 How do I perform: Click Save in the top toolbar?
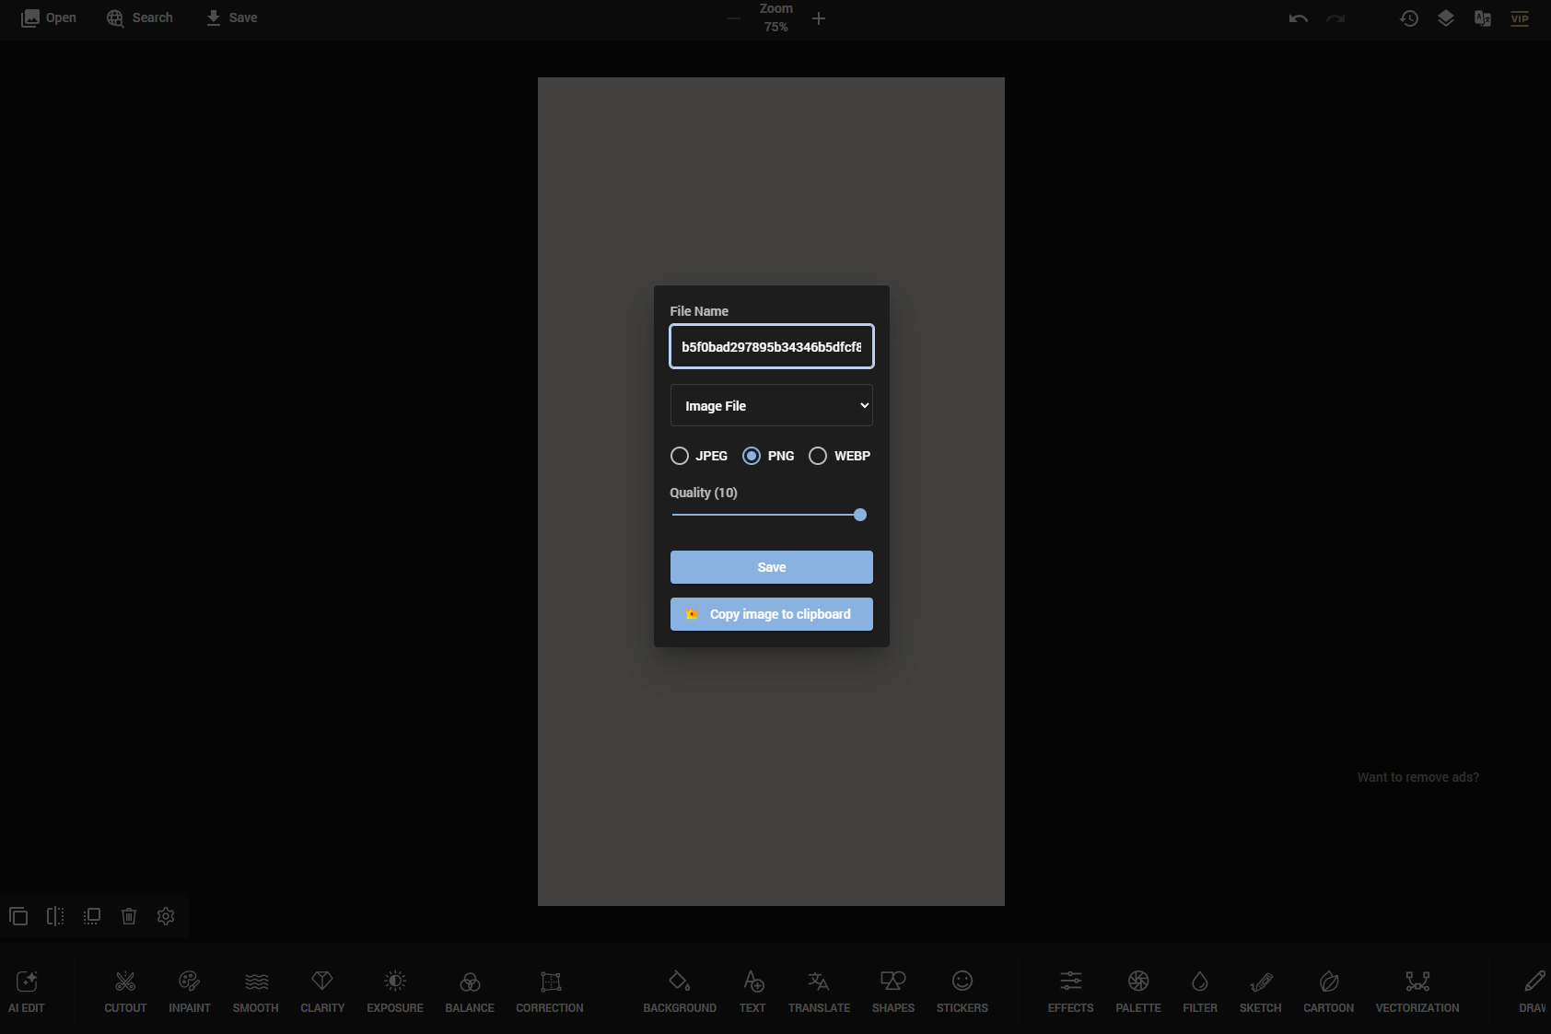click(x=231, y=17)
